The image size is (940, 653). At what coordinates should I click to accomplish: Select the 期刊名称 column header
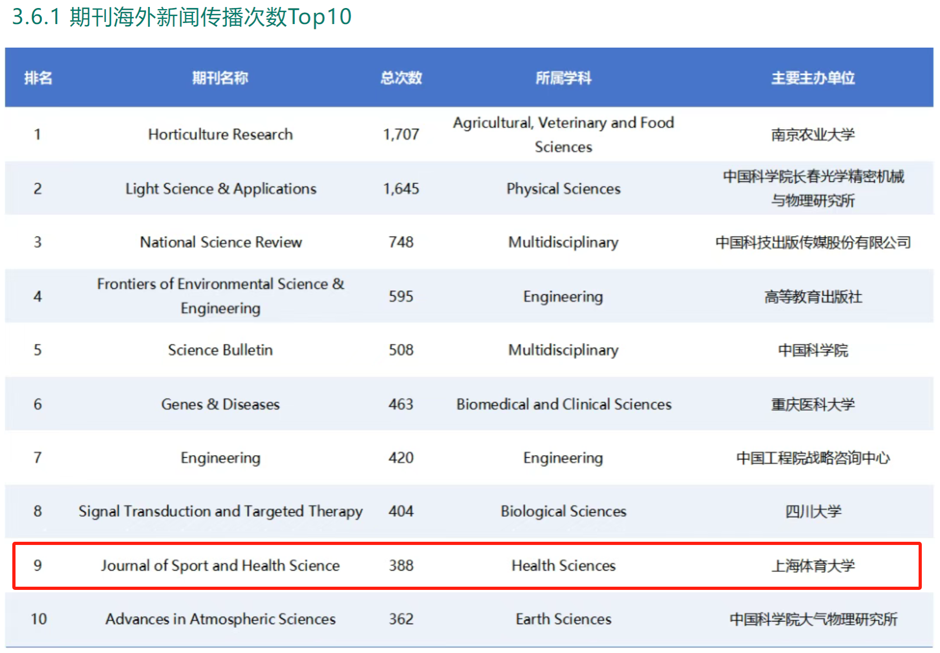(220, 78)
